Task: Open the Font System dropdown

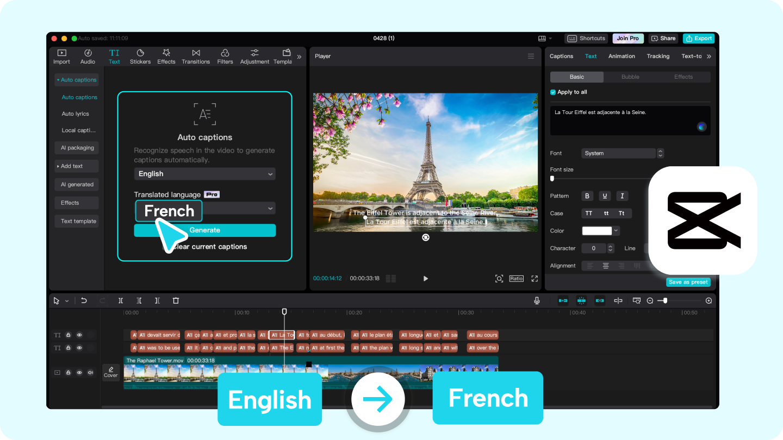Action: [x=622, y=153]
